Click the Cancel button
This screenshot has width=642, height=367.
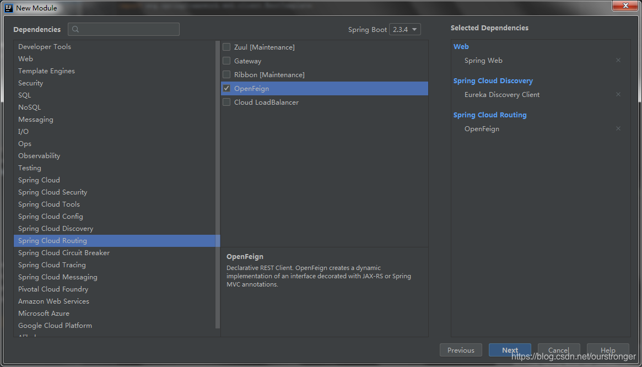coord(559,350)
